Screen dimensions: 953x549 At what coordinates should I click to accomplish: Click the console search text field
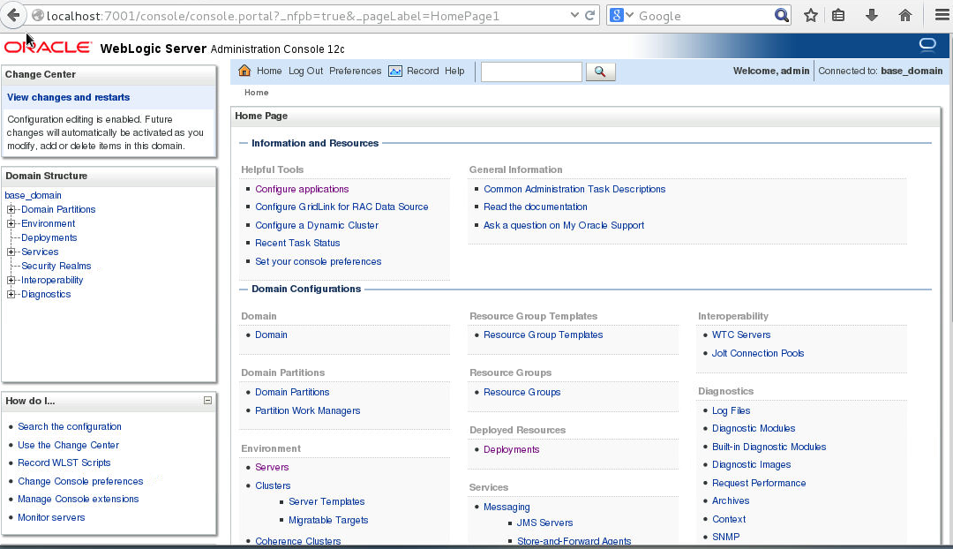point(531,71)
